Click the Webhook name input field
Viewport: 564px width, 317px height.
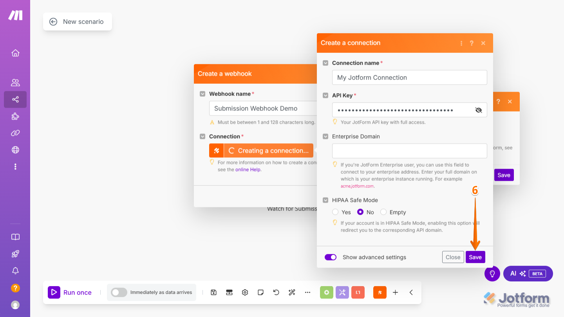pos(263,108)
